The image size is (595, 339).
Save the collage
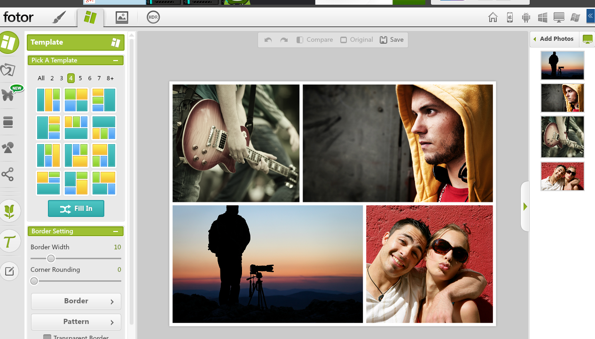[x=392, y=40]
